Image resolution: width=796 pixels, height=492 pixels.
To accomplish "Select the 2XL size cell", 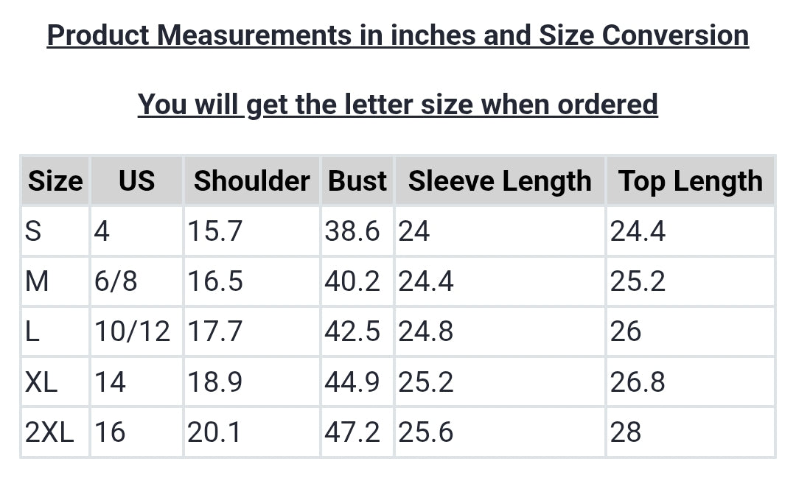I will [x=49, y=432].
